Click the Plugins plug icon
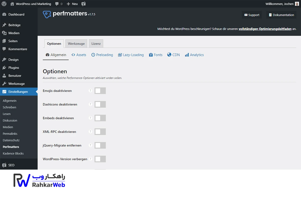 click(x=4, y=68)
